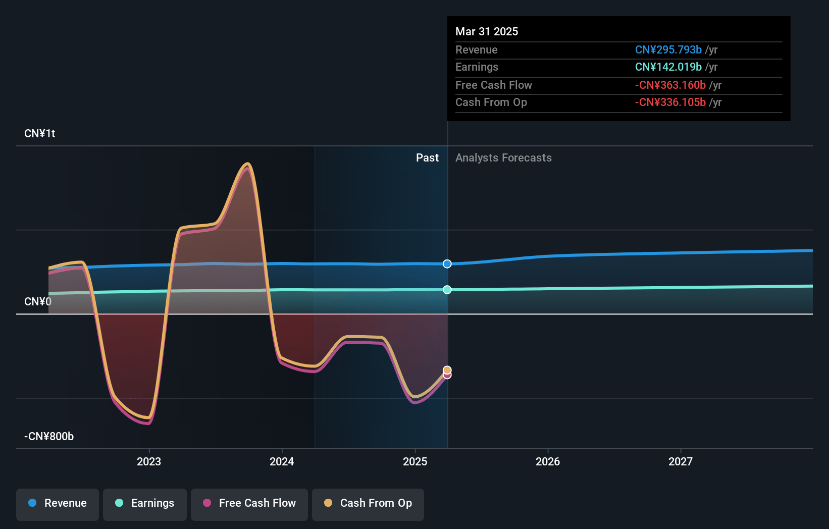The width and height of the screenshot is (829, 529).
Task: Click the CN¥295.793b revenue value
Action: (668, 50)
